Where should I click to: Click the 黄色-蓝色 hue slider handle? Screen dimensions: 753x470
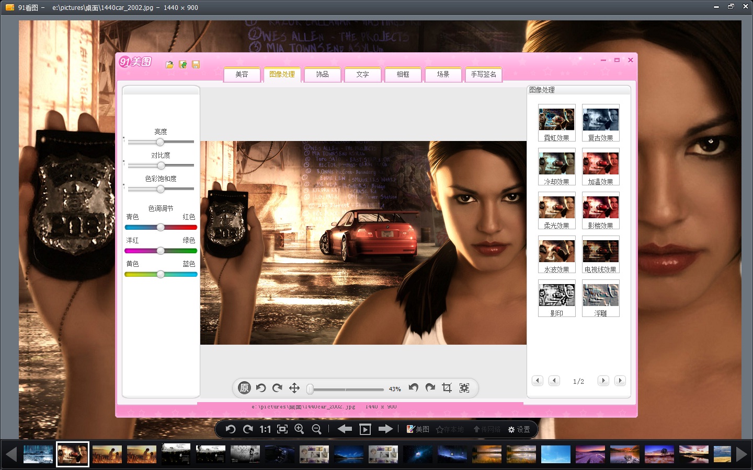pos(161,274)
